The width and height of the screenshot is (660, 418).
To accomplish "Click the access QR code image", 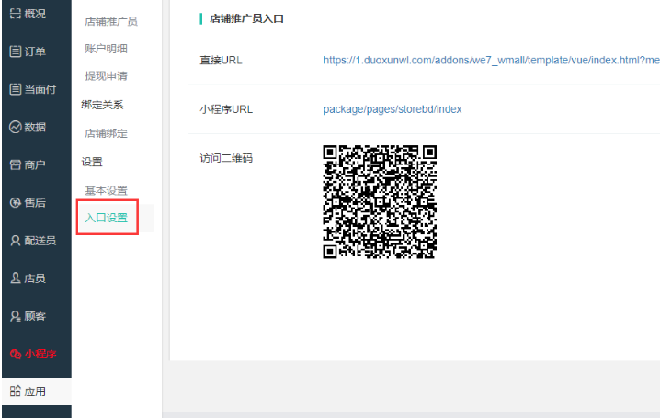I will 380,202.
